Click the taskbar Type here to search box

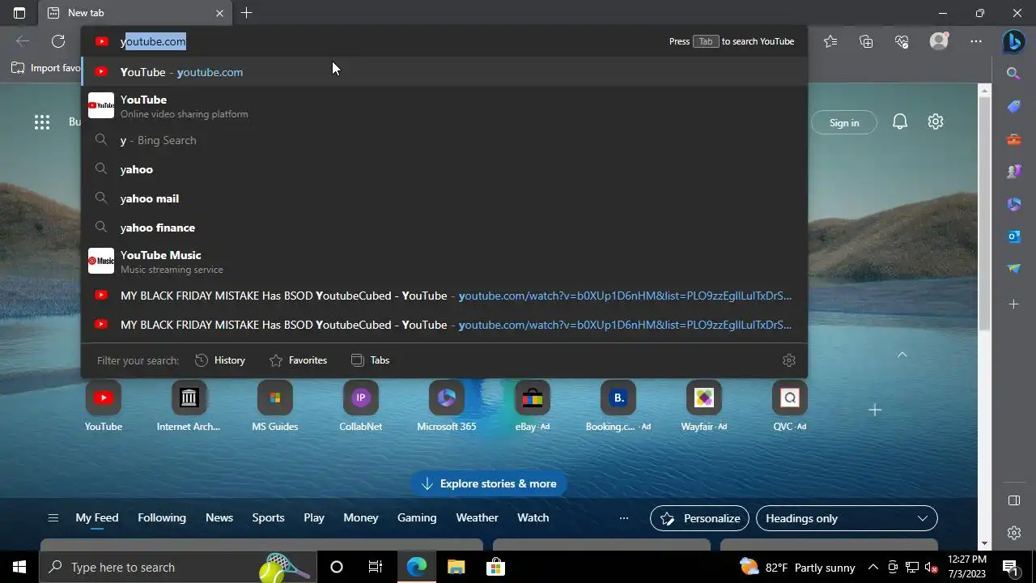(178, 567)
